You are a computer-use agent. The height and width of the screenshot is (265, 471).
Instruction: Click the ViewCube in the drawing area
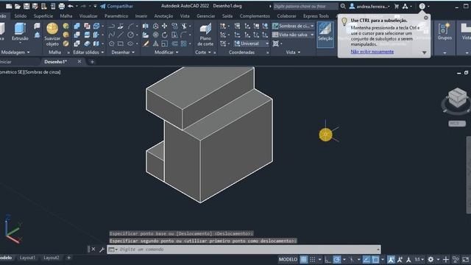(x=457, y=98)
